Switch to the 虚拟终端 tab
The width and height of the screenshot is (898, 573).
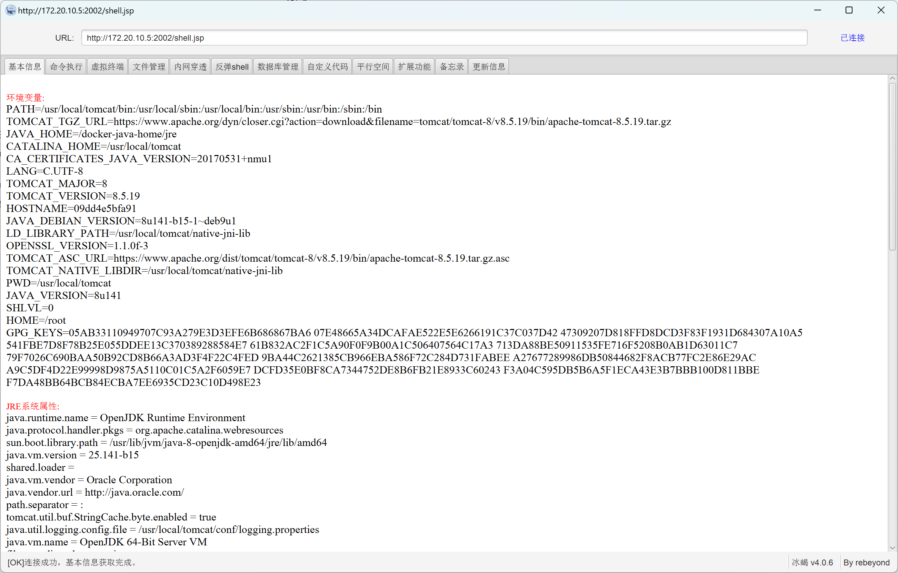pyautogui.click(x=107, y=67)
